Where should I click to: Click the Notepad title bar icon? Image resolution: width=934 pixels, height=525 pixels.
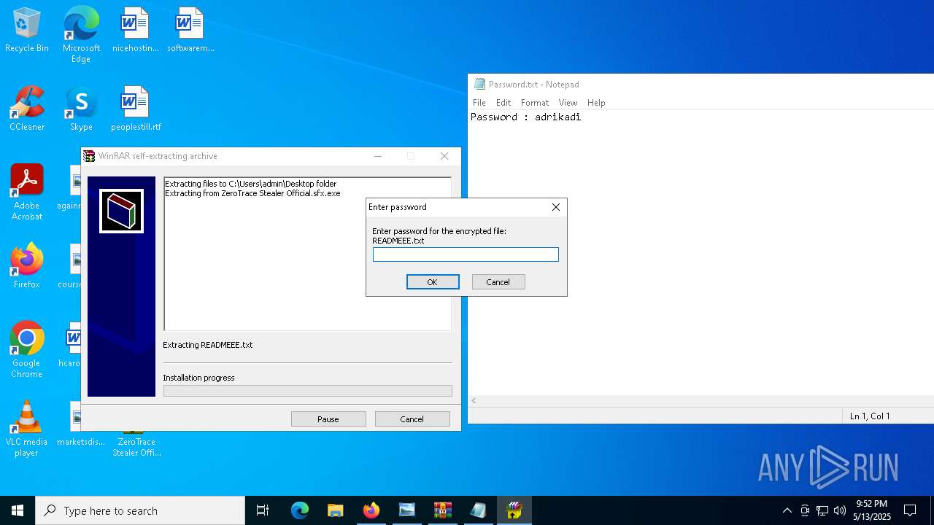[479, 84]
